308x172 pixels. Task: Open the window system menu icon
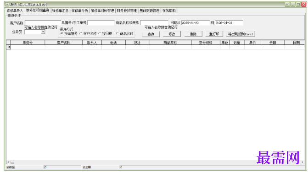7,4
